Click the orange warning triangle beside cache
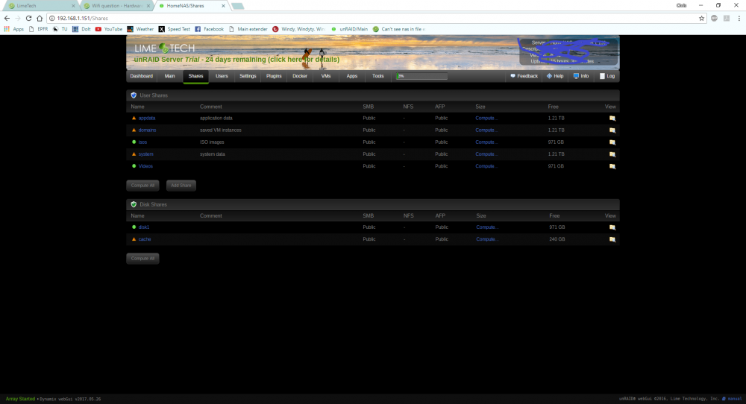Image resolution: width=746 pixels, height=404 pixels. [x=134, y=239]
